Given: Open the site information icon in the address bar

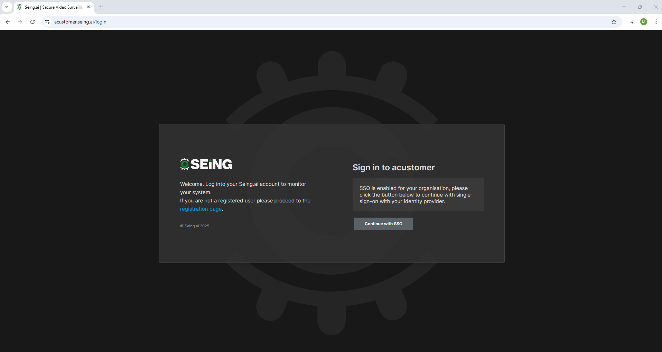Looking at the screenshot, I should point(47,21).
